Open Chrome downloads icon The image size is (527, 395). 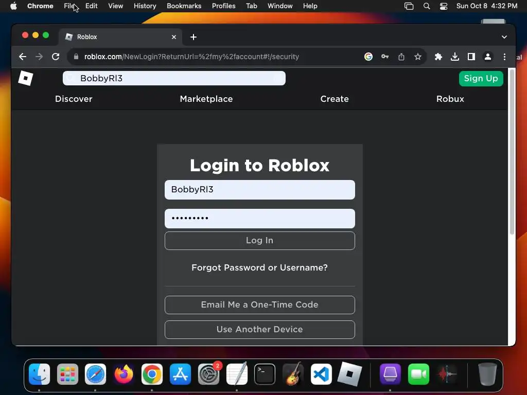click(x=455, y=57)
